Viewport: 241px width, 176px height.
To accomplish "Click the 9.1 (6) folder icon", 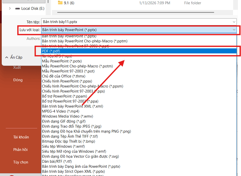I will coord(60,3).
